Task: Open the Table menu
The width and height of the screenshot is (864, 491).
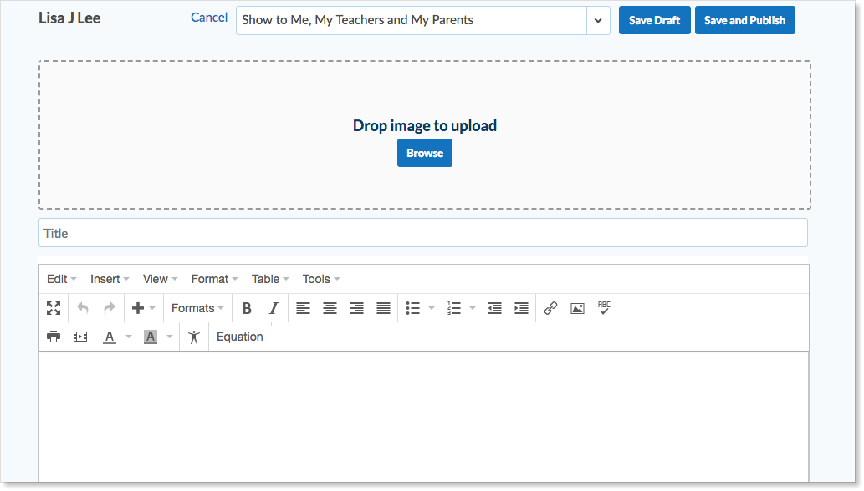Action: 270,279
